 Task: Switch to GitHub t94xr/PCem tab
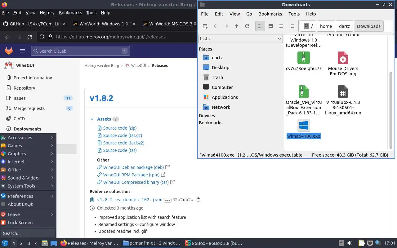[34, 24]
